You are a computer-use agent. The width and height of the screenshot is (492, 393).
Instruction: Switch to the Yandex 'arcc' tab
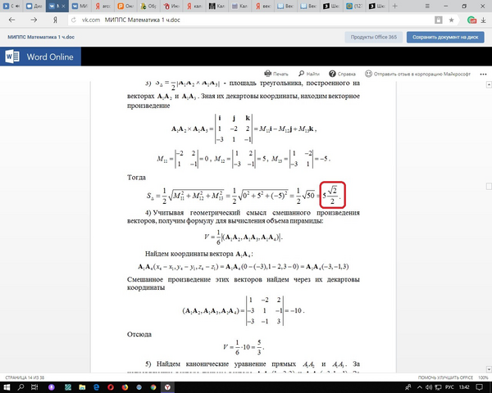click(102, 6)
